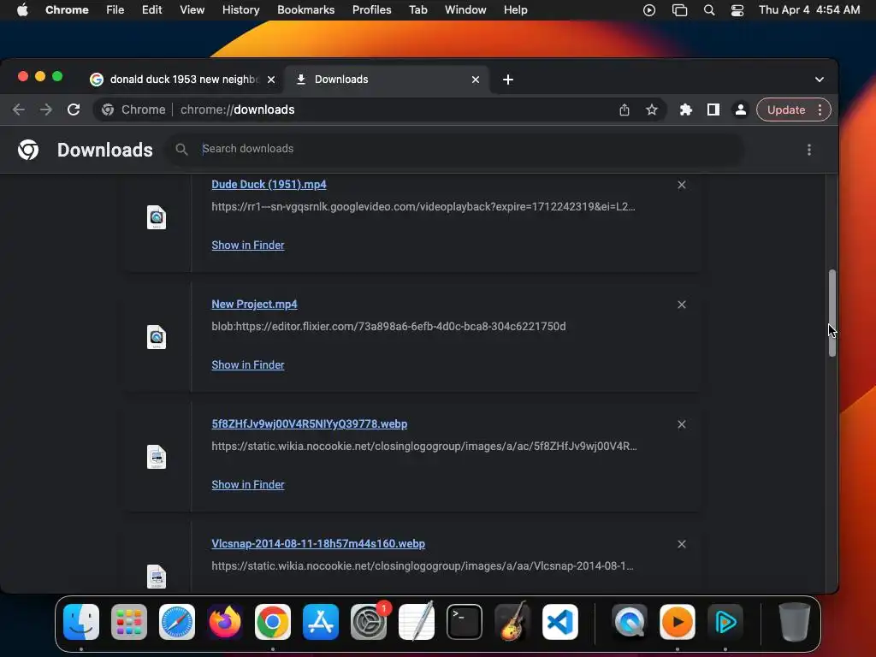The image size is (876, 657).
Task: Click Dude Duck (1951).mp4 file icon
Action: [157, 217]
